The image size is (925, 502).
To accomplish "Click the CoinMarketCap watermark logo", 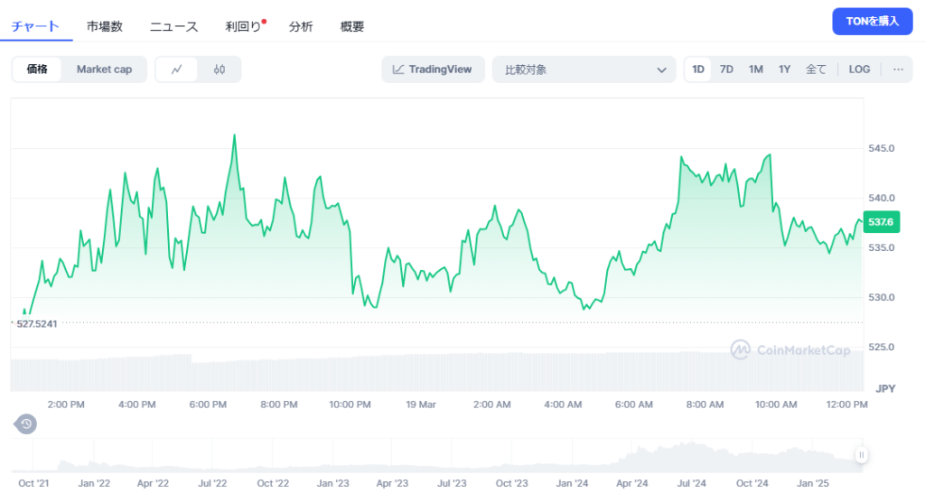I will 790,350.
